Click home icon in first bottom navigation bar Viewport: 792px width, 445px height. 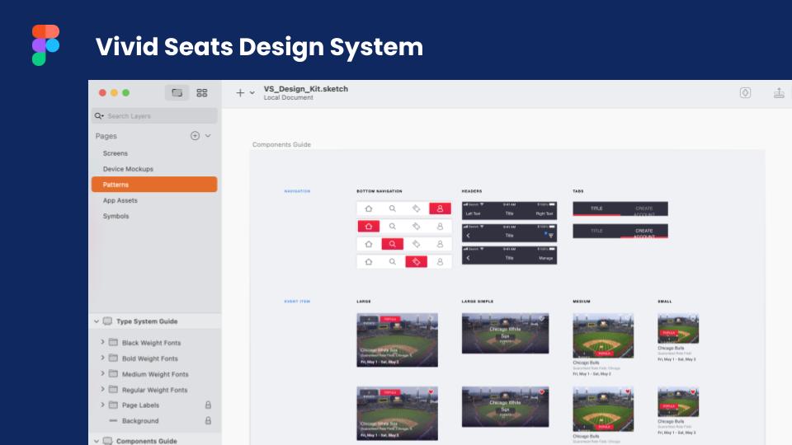pyautogui.click(x=369, y=208)
